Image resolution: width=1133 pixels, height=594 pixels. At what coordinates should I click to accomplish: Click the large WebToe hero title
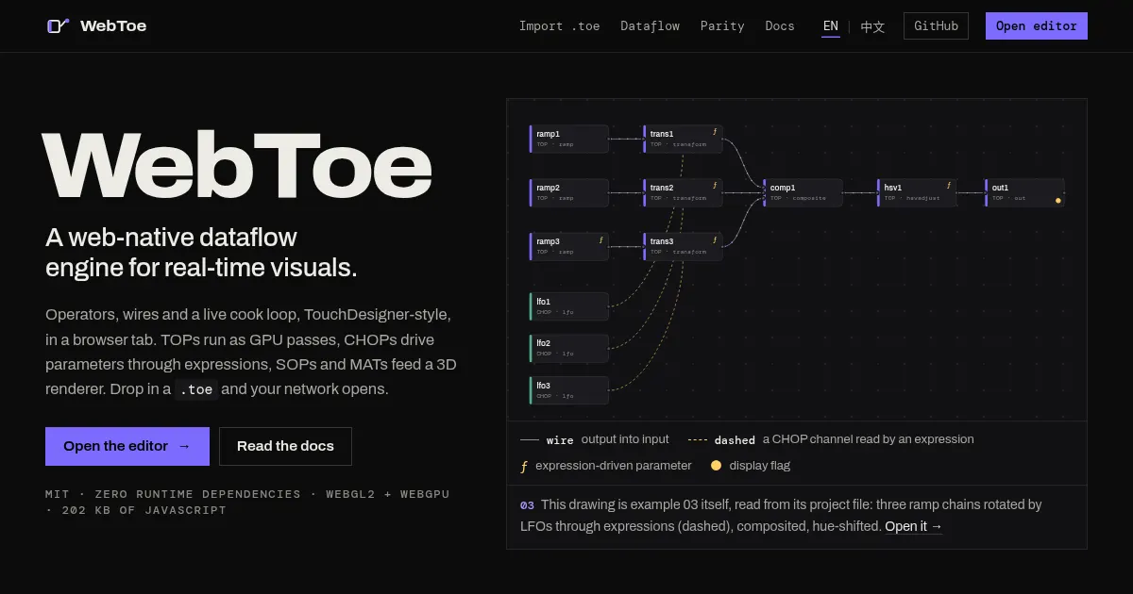point(236,168)
